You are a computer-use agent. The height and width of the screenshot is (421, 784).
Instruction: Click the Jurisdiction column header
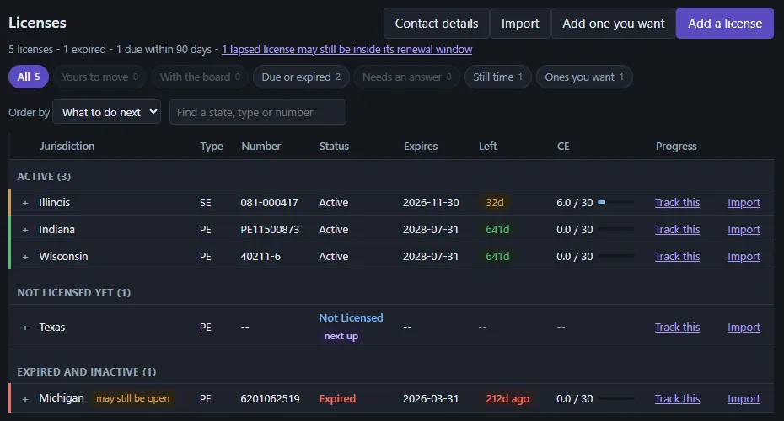pos(67,147)
